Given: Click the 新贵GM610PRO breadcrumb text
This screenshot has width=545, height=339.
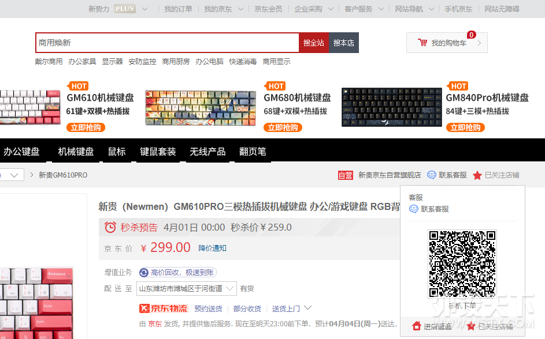Looking at the screenshot, I should [x=63, y=175].
